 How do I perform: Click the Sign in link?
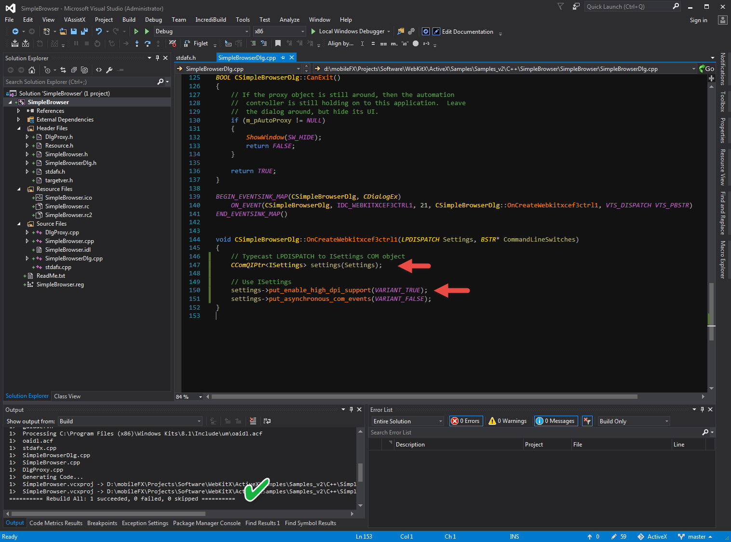point(698,20)
